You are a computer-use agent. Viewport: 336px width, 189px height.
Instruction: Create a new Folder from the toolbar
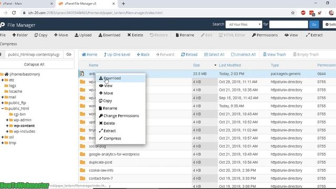20,35
